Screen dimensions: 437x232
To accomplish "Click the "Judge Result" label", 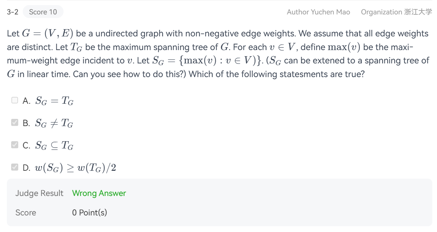I will [x=39, y=193].
